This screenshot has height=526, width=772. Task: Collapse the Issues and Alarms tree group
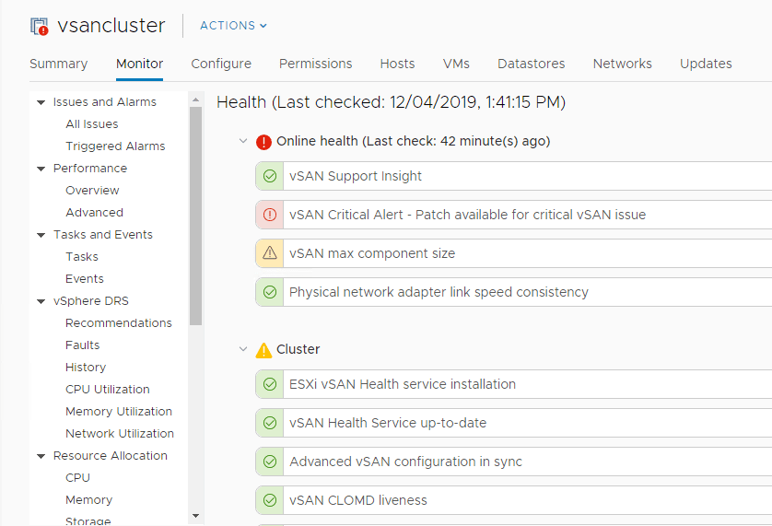coord(41,102)
